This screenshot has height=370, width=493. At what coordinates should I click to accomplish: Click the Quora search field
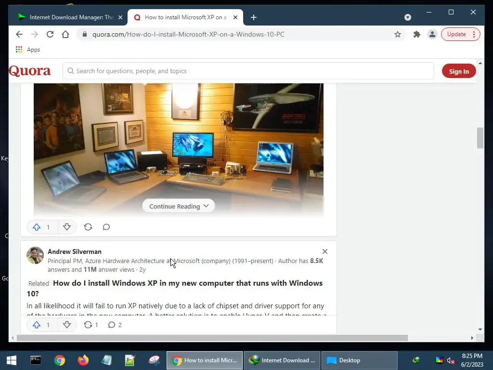coord(248,71)
